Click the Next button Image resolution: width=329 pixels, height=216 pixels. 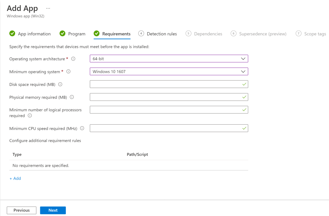pyautogui.click(x=53, y=210)
